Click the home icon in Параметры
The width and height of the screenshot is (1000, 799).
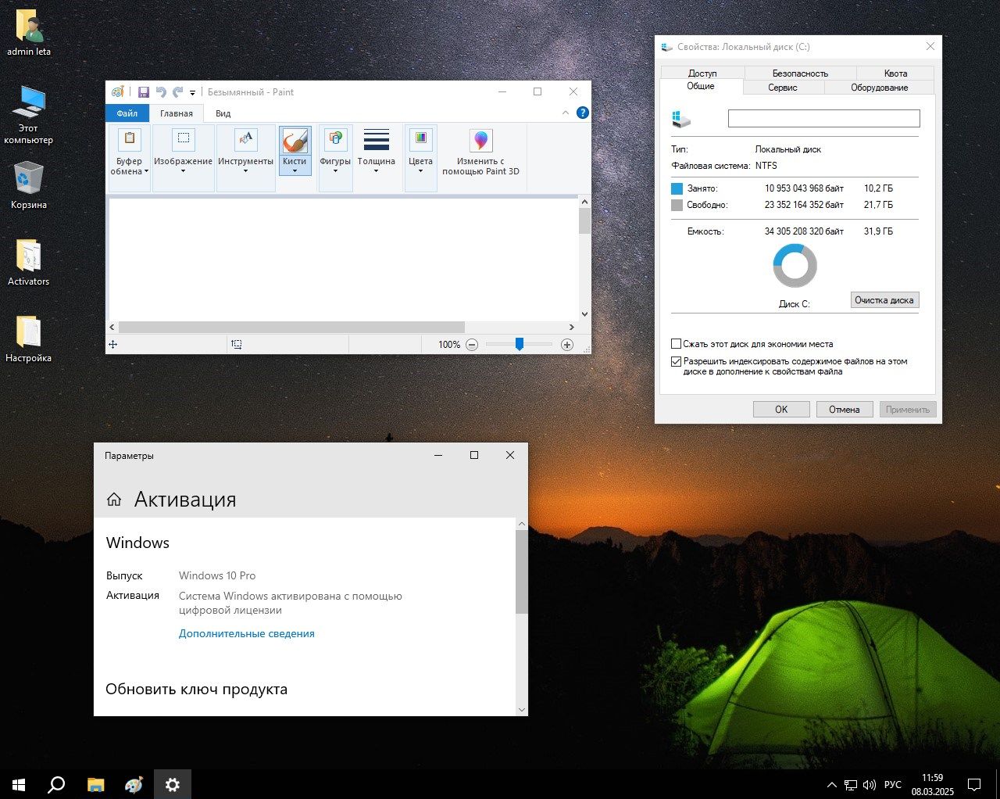(114, 500)
